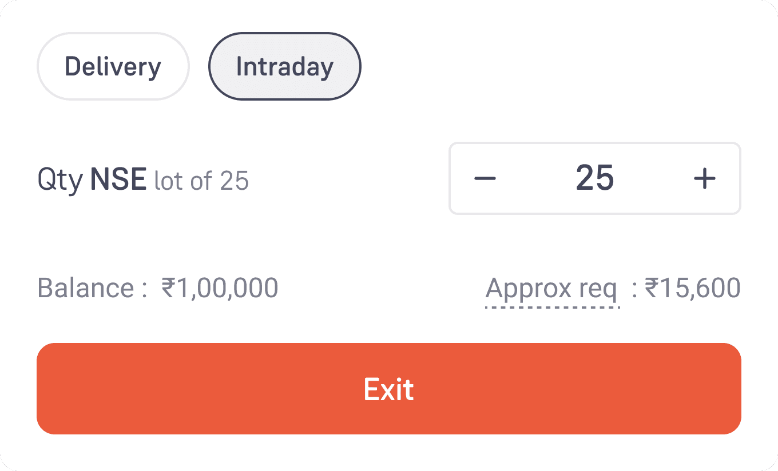Switch product type to Delivery pill
The width and height of the screenshot is (778, 471).
pyautogui.click(x=113, y=66)
